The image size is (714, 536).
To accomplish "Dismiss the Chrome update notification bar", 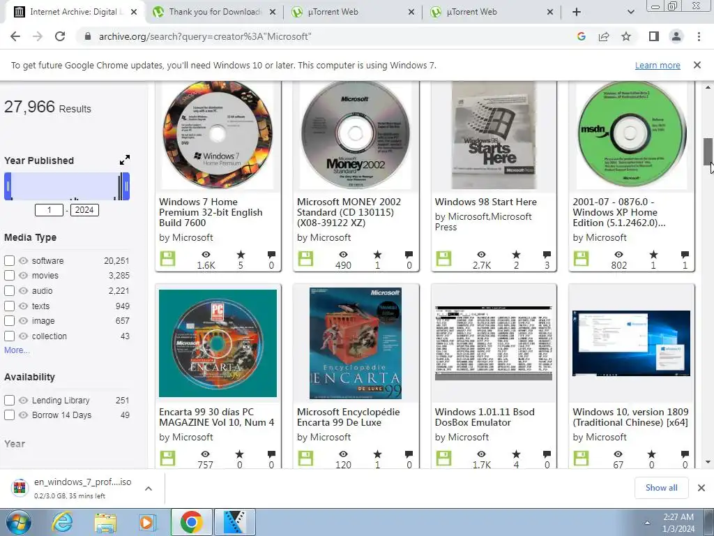I will click(697, 65).
